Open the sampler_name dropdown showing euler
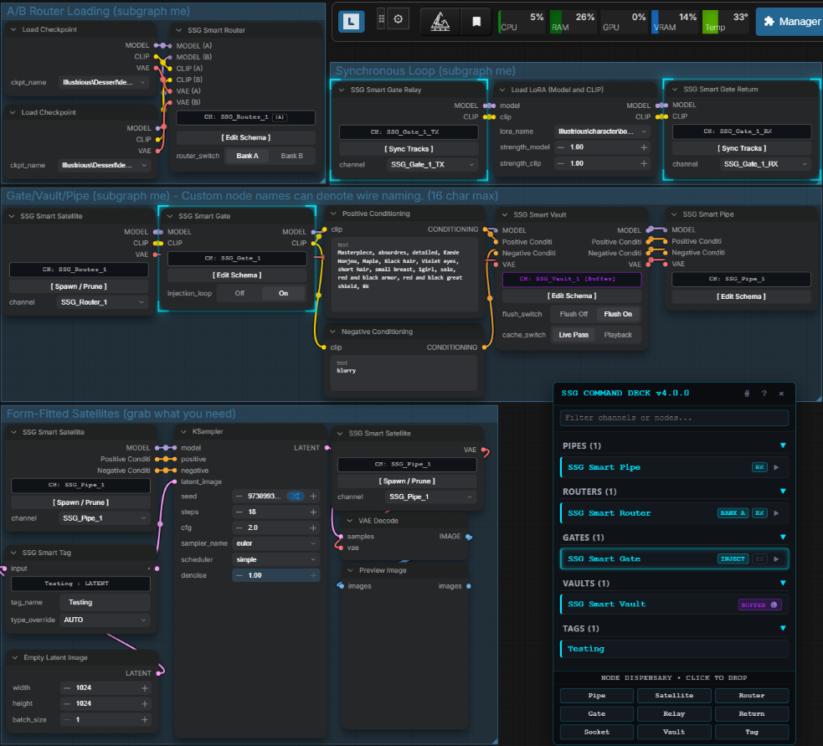823x746 pixels. (x=276, y=543)
